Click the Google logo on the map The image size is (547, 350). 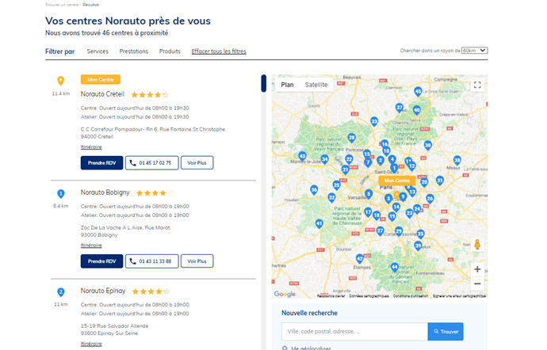point(285,294)
